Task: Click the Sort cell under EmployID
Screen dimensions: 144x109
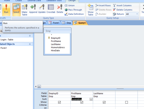Action: point(59,99)
